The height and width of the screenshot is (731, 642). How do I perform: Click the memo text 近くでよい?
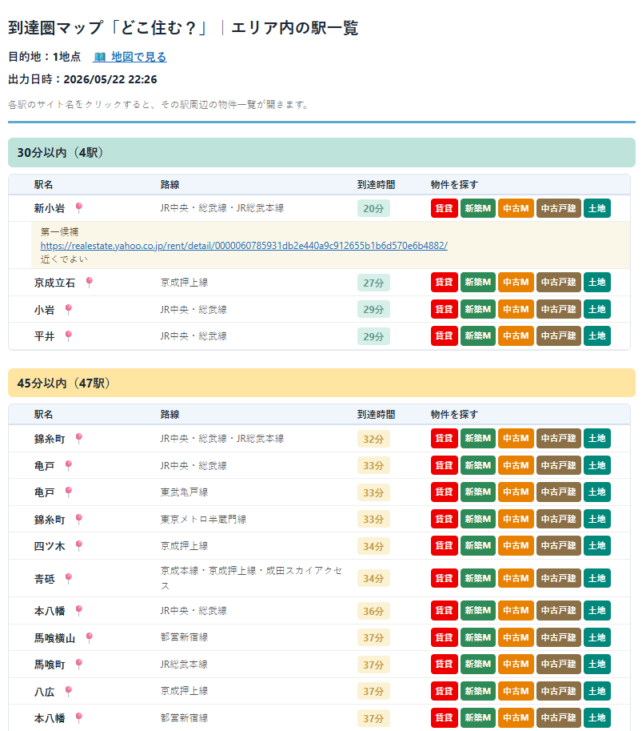[x=64, y=259]
